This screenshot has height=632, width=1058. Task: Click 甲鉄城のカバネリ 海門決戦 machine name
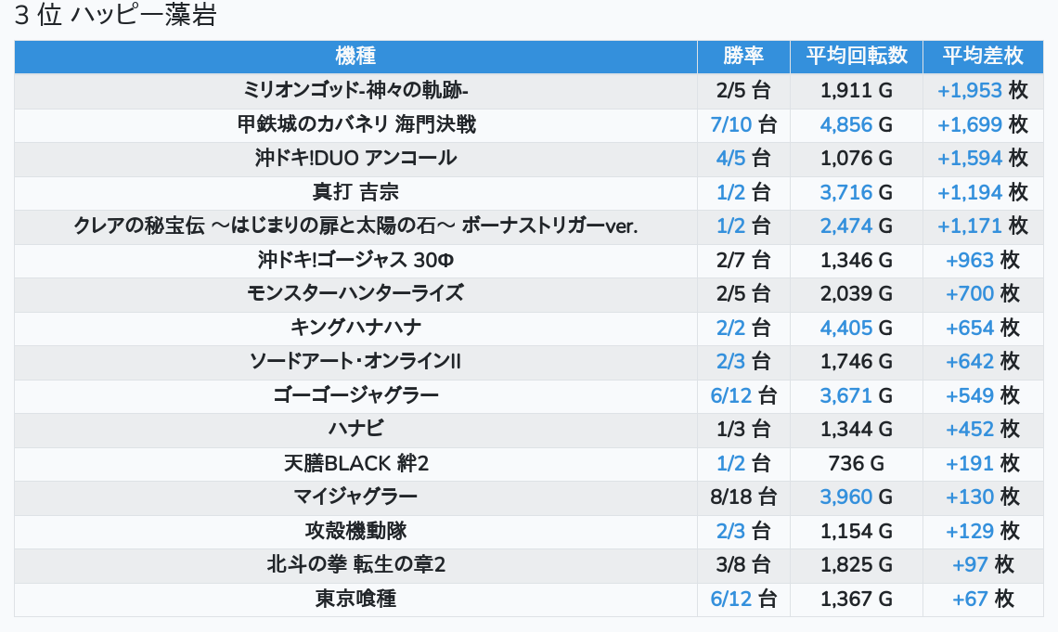coord(356,124)
